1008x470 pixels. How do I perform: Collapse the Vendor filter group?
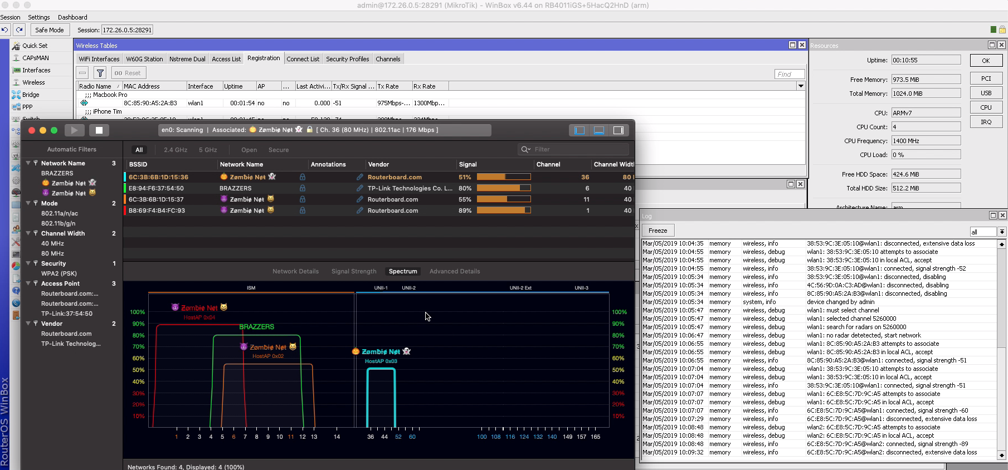(x=28, y=324)
